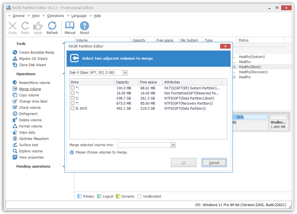The width and height of the screenshot is (297, 214).
Task: Click the Delete volume icon
Action: (x=15, y=120)
